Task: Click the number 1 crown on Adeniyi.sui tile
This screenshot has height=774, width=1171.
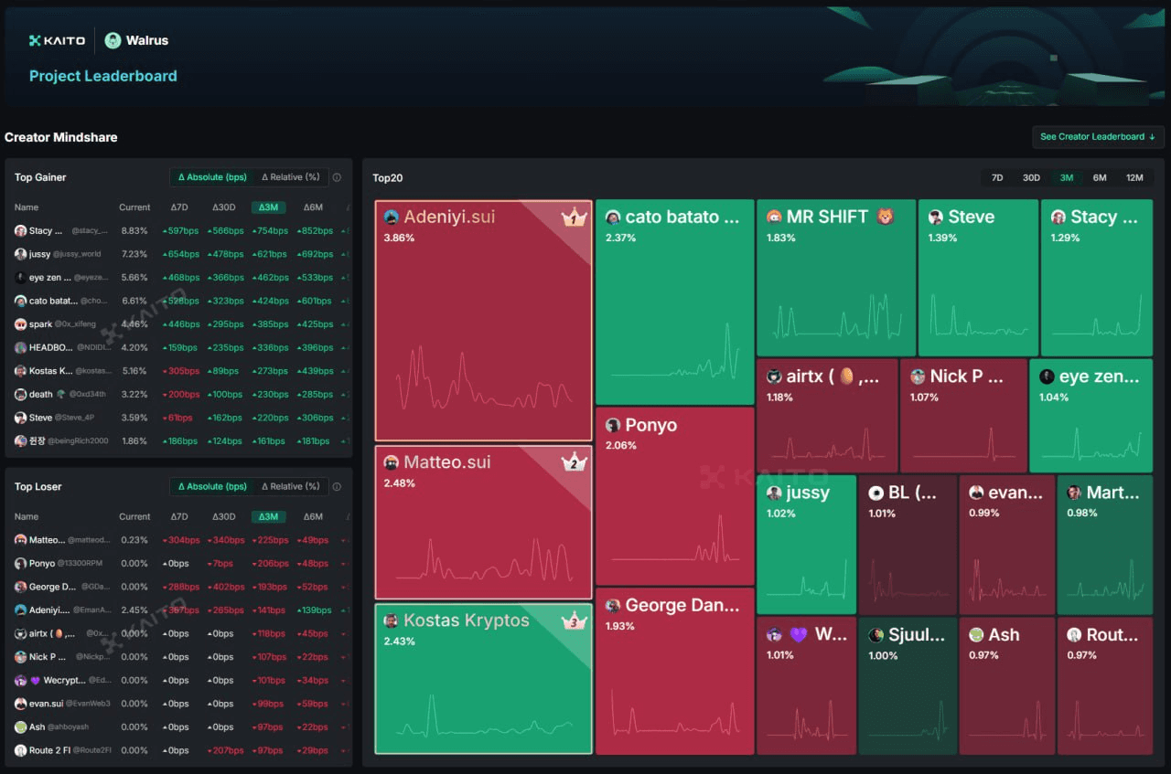Action: pyautogui.click(x=574, y=217)
